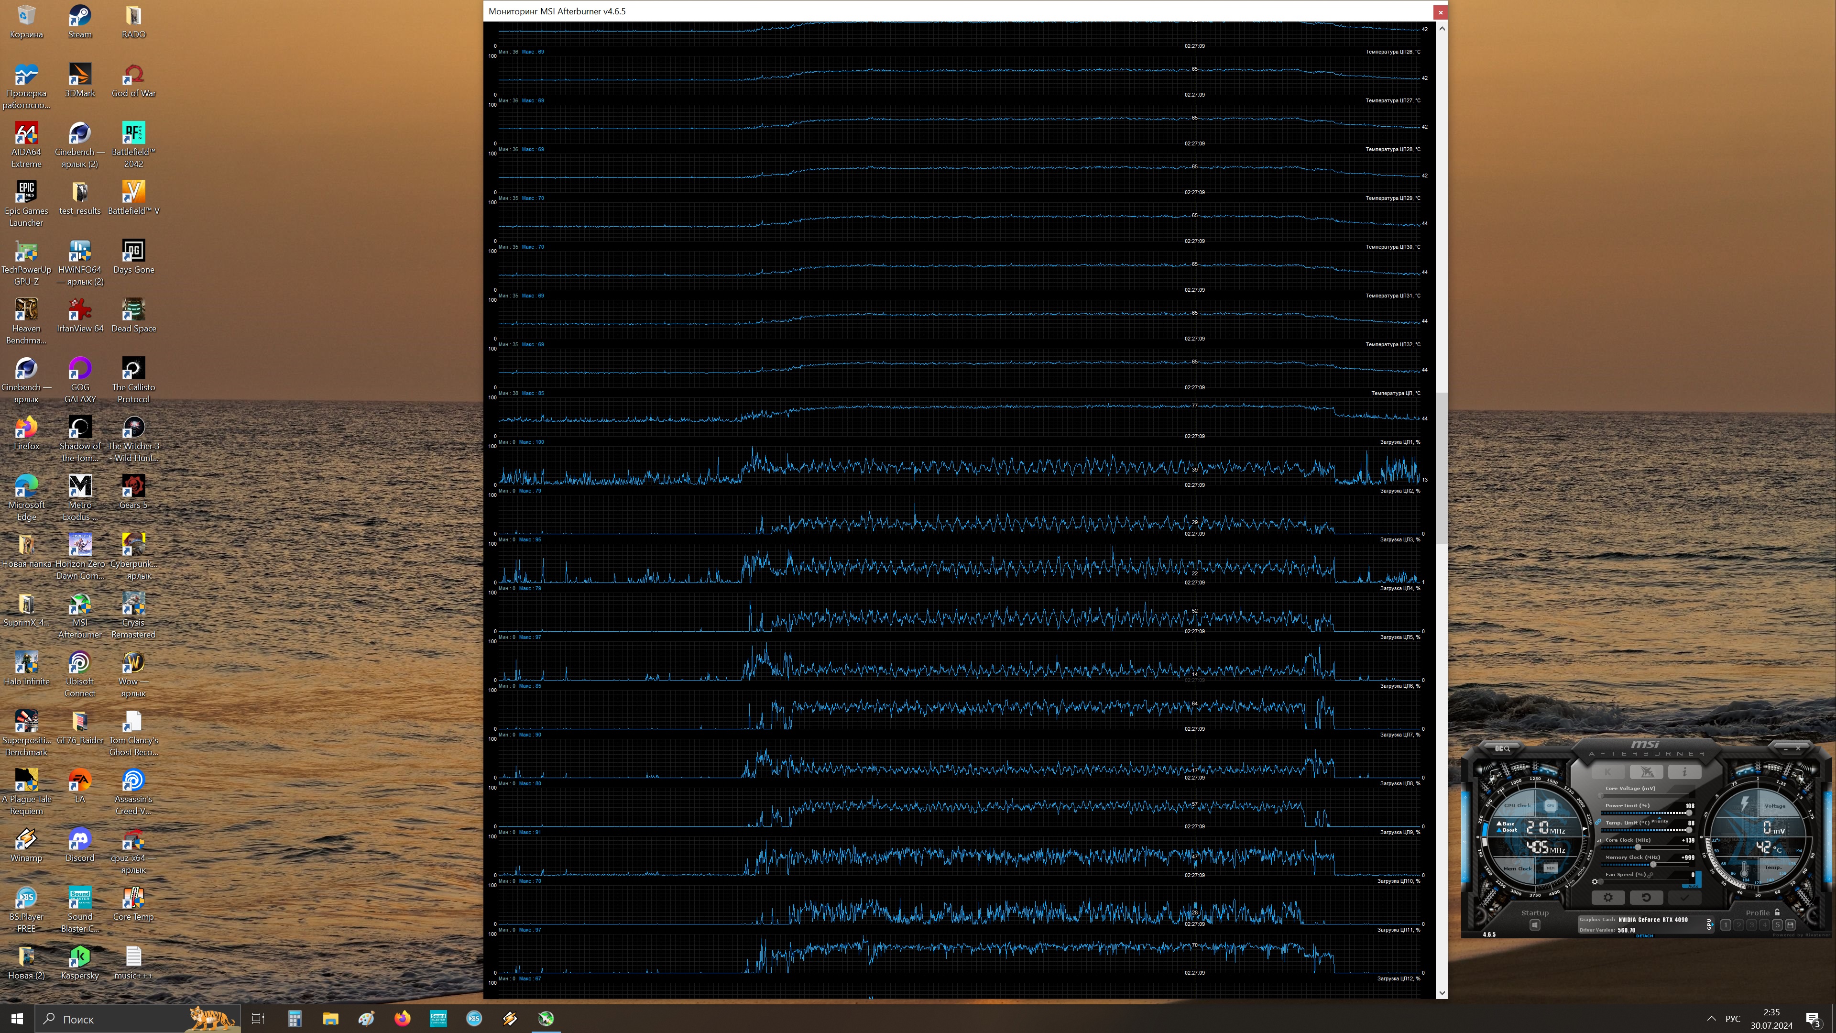Click the DETACH link
The image size is (1836, 1033).
click(x=1645, y=936)
